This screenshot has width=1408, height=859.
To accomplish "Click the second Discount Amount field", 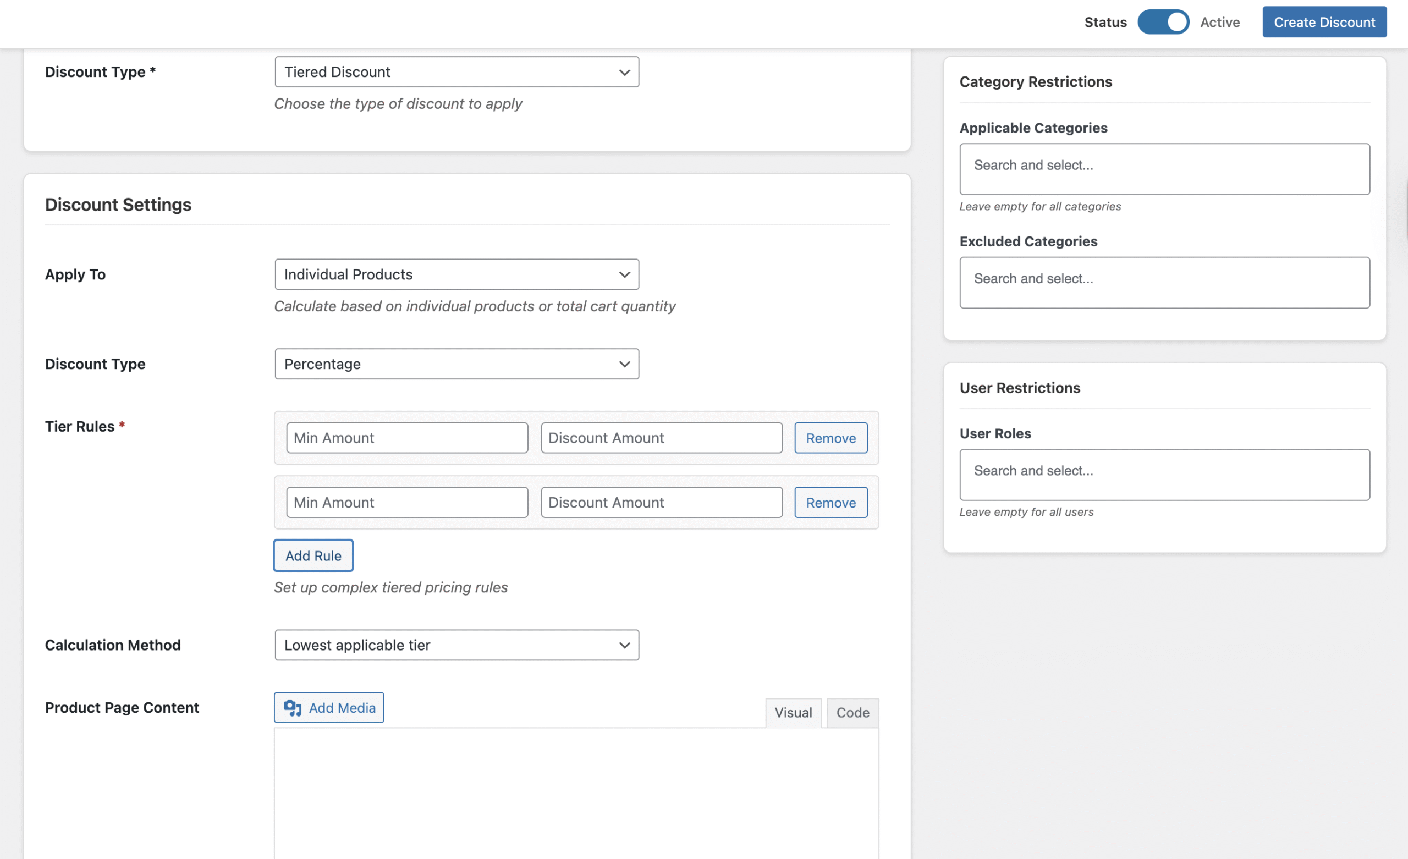I will click(661, 503).
